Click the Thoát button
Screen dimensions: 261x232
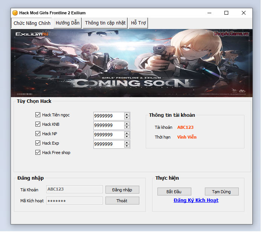pyautogui.click(x=122, y=201)
